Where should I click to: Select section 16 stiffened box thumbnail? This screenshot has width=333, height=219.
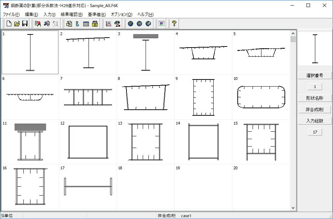30,186
